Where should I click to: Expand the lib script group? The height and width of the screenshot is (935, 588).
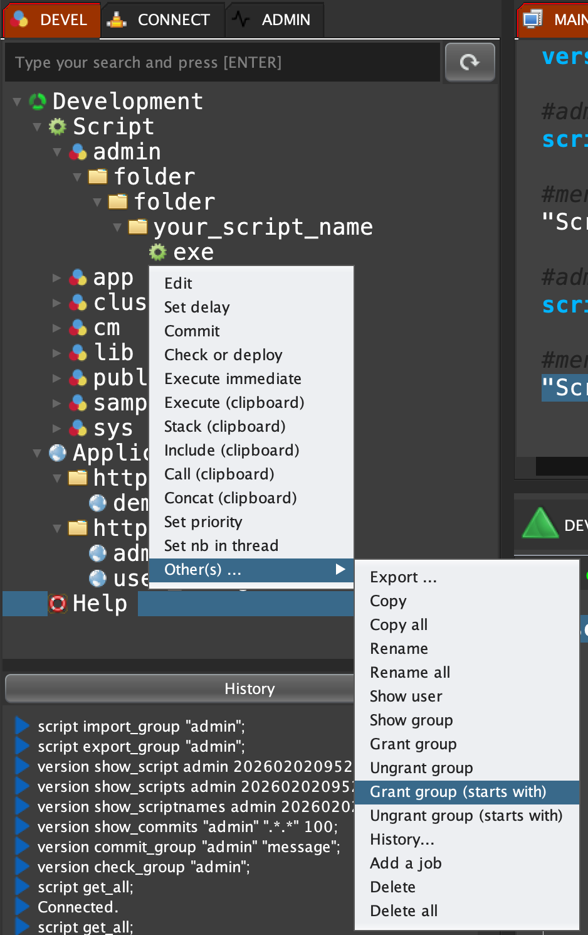(57, 353)
